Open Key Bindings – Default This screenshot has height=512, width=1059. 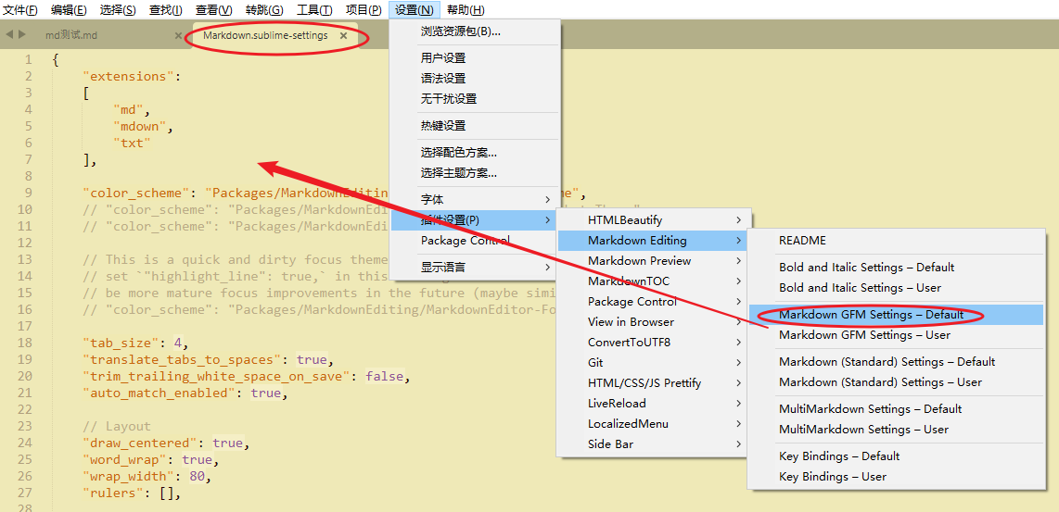(x=896, y=456)
